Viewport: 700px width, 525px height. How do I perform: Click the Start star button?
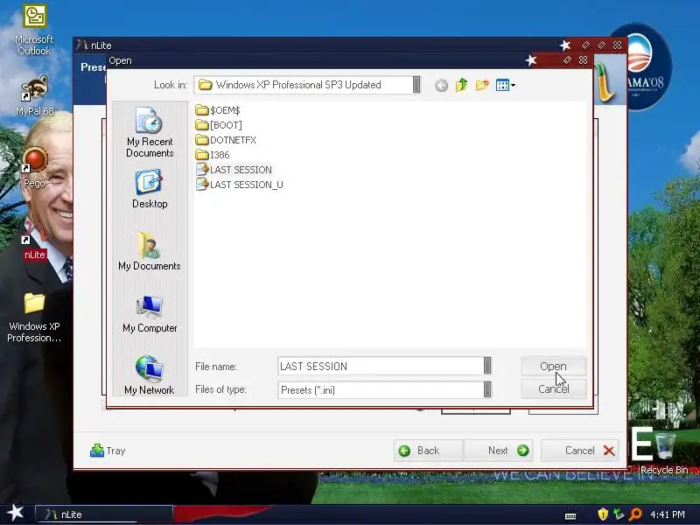[16, 514]
